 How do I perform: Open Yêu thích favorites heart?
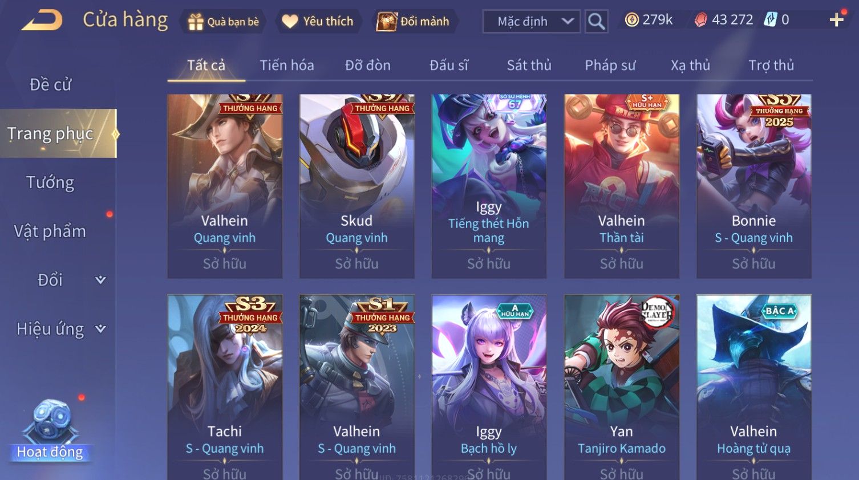[319, 22]
